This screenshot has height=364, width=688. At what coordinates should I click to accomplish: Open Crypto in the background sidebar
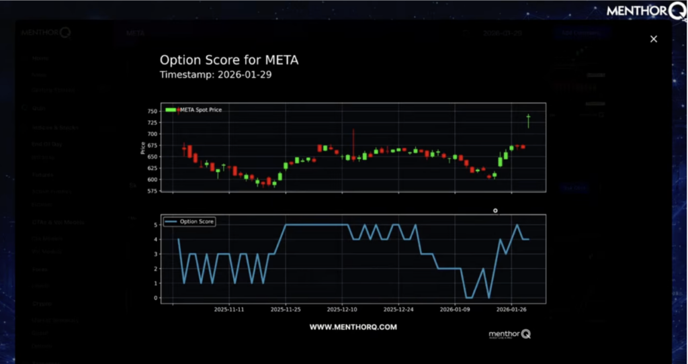[42, 304]
